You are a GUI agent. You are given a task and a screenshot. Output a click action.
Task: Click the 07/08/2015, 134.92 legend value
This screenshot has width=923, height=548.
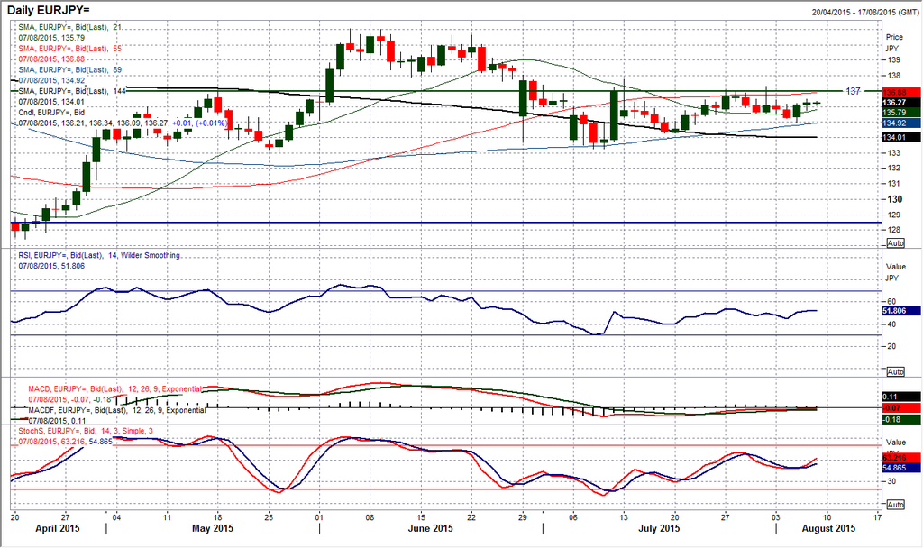pyautogui.click(x=51, y=80)
